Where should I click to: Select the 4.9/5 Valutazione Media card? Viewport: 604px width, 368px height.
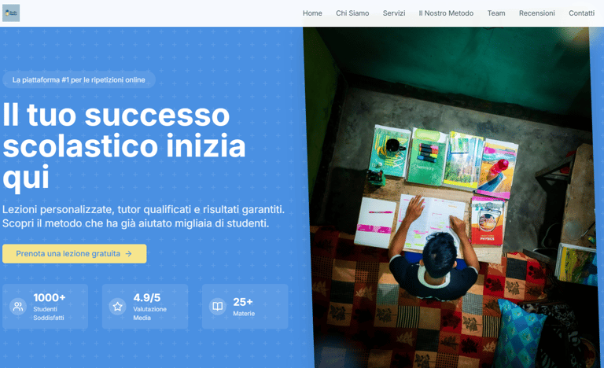(145, 307)
